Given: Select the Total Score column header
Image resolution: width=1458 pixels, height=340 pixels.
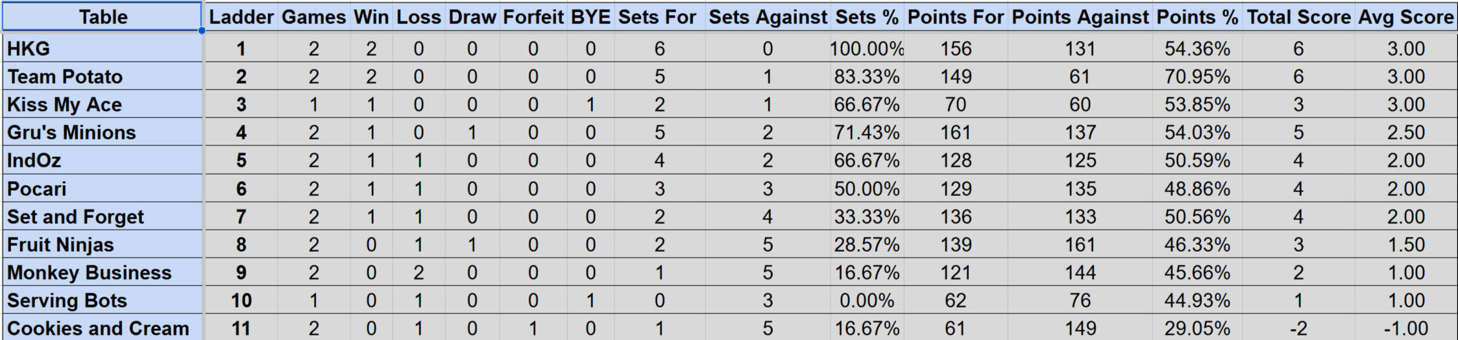Looking at the screenshot, I should coord(1298,17).
